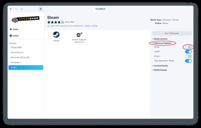Image resolution: width=201 pixels, height=128 pixels.
Task: Collapse the Advanced Options section
Action: [x=162, y=43]
